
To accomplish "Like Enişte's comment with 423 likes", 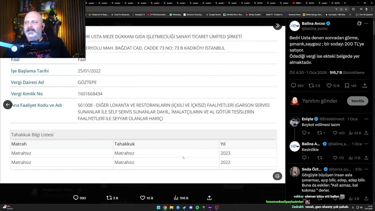I will click(x=339, y=133).
